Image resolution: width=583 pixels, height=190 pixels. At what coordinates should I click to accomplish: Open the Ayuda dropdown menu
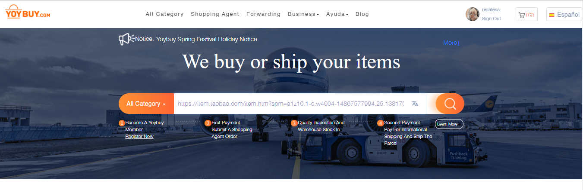coord(337,14)
